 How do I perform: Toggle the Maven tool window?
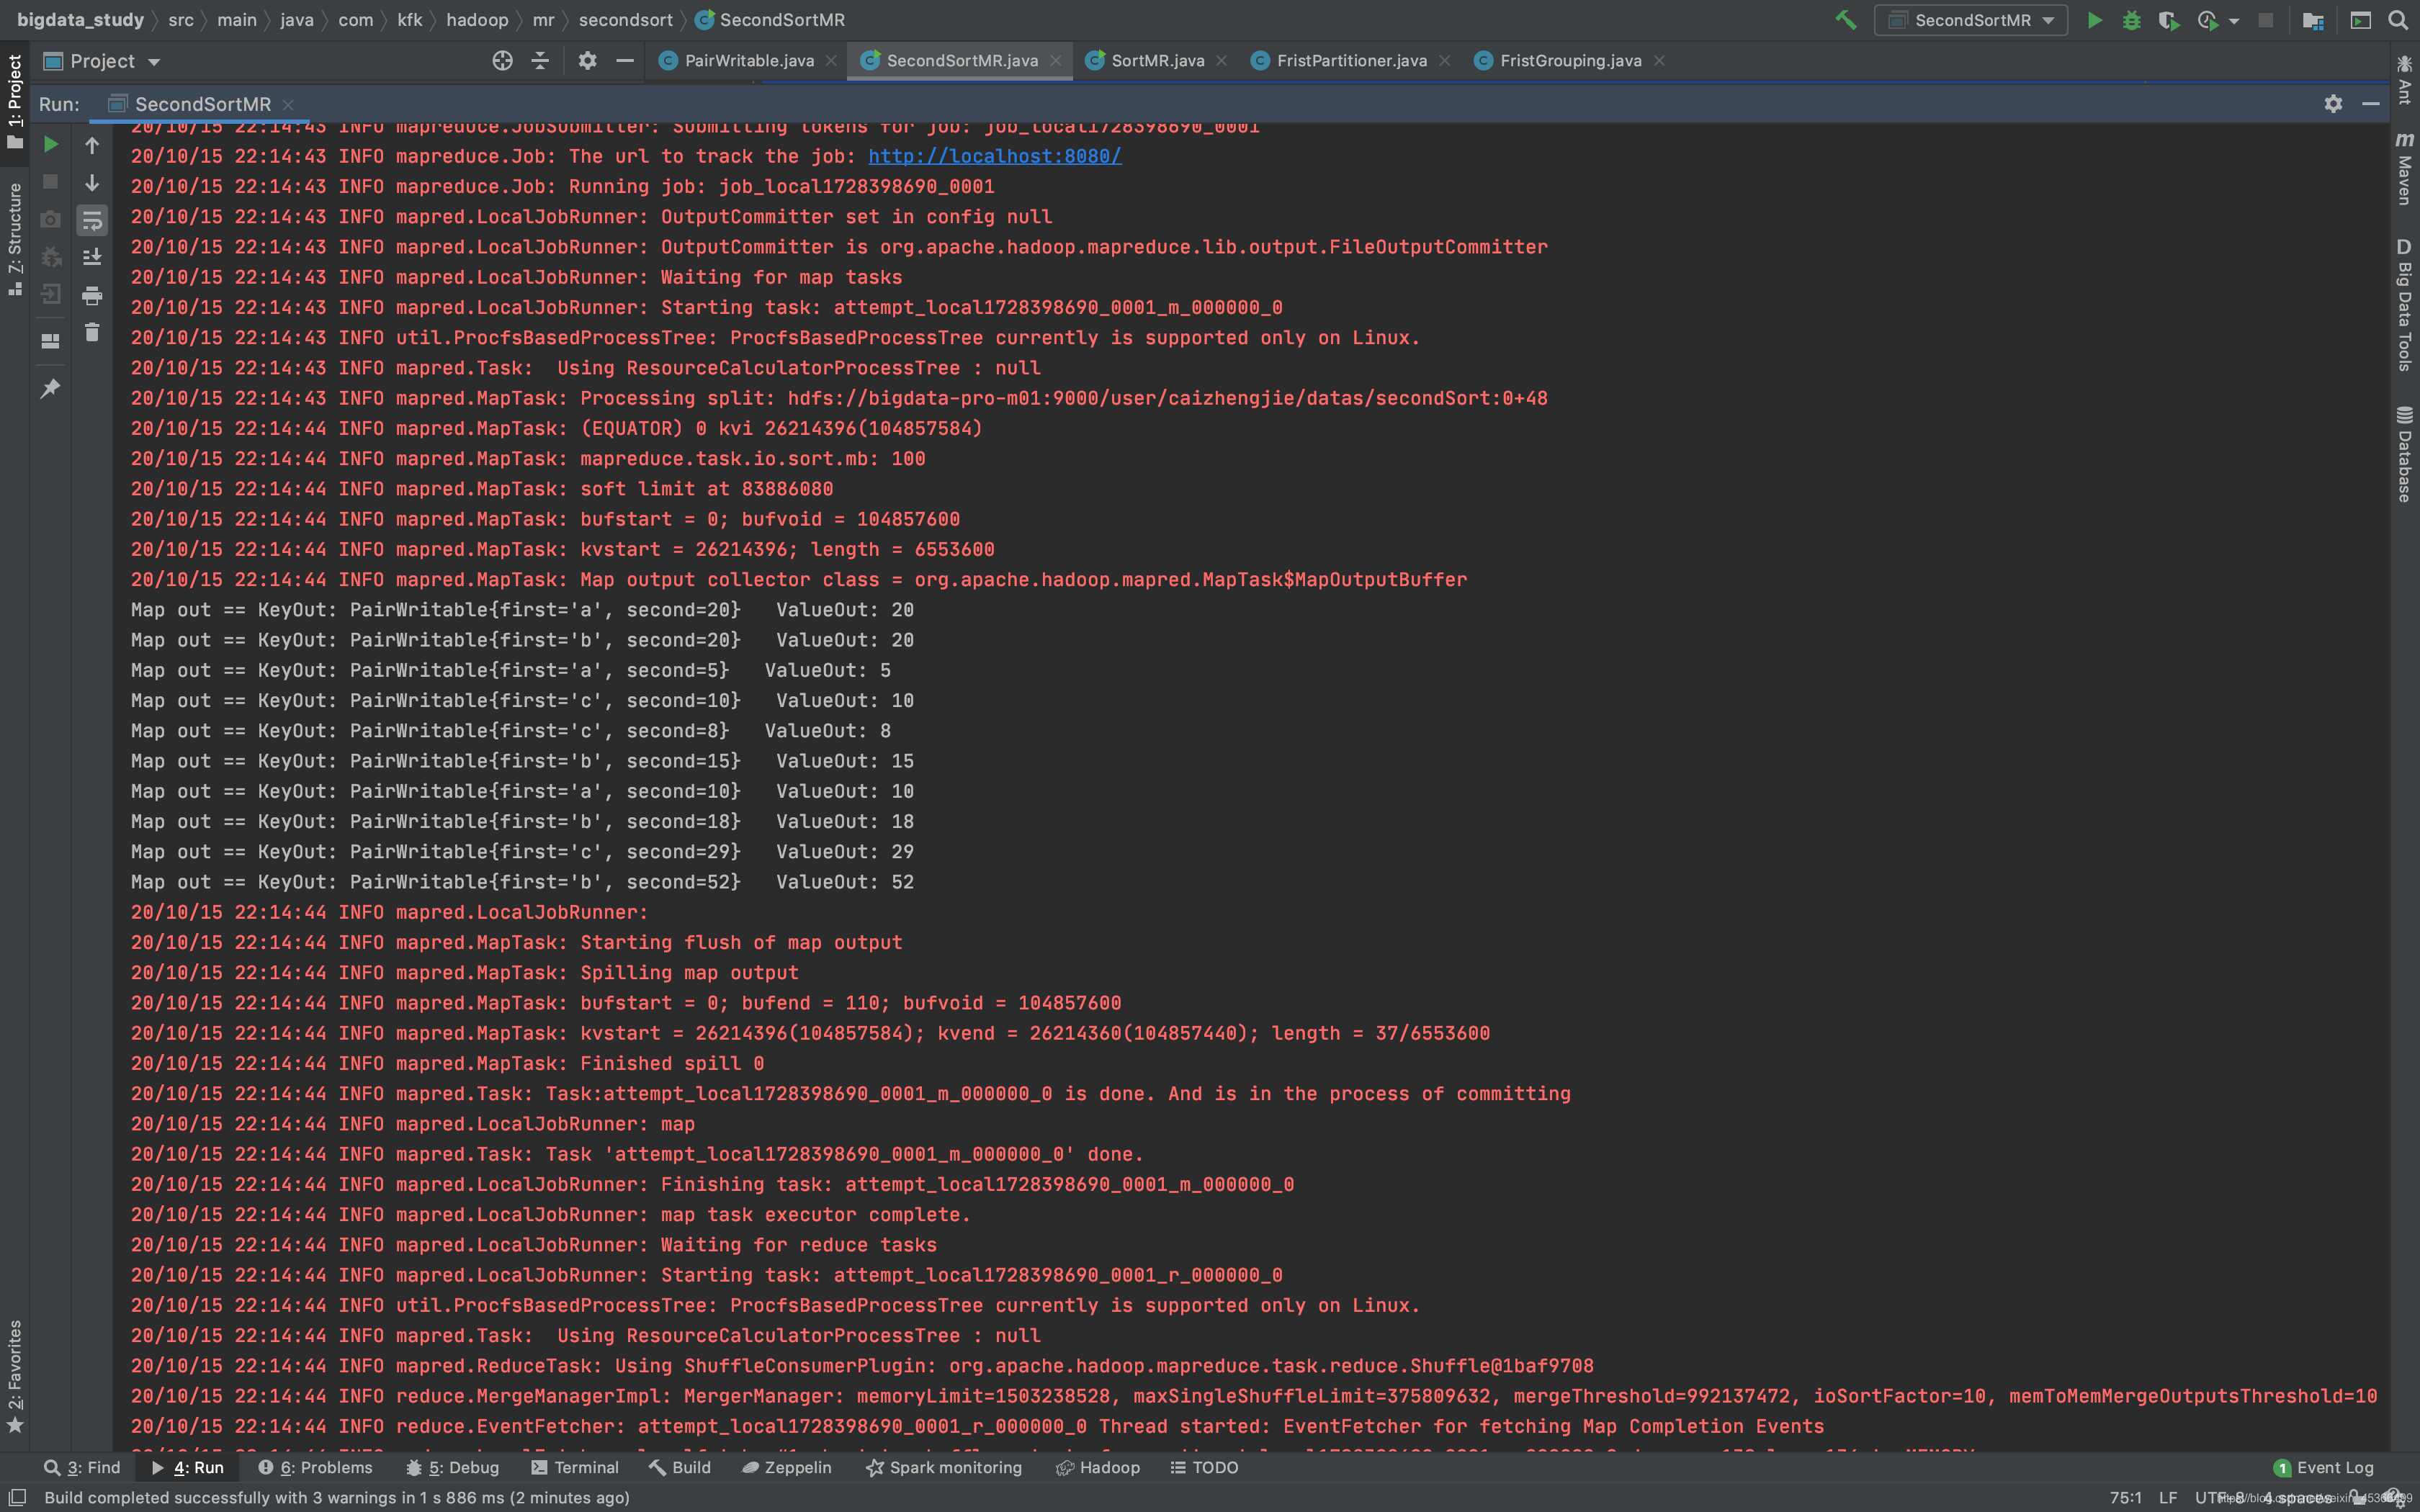[x=2404, y=168]
